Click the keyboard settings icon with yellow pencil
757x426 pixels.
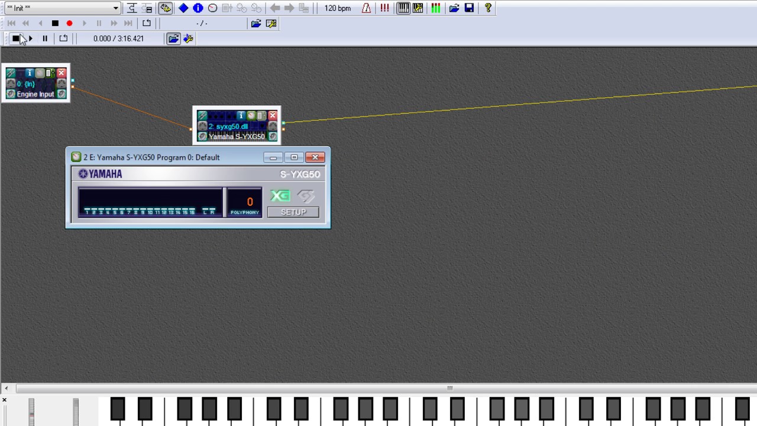coord(418,8)
